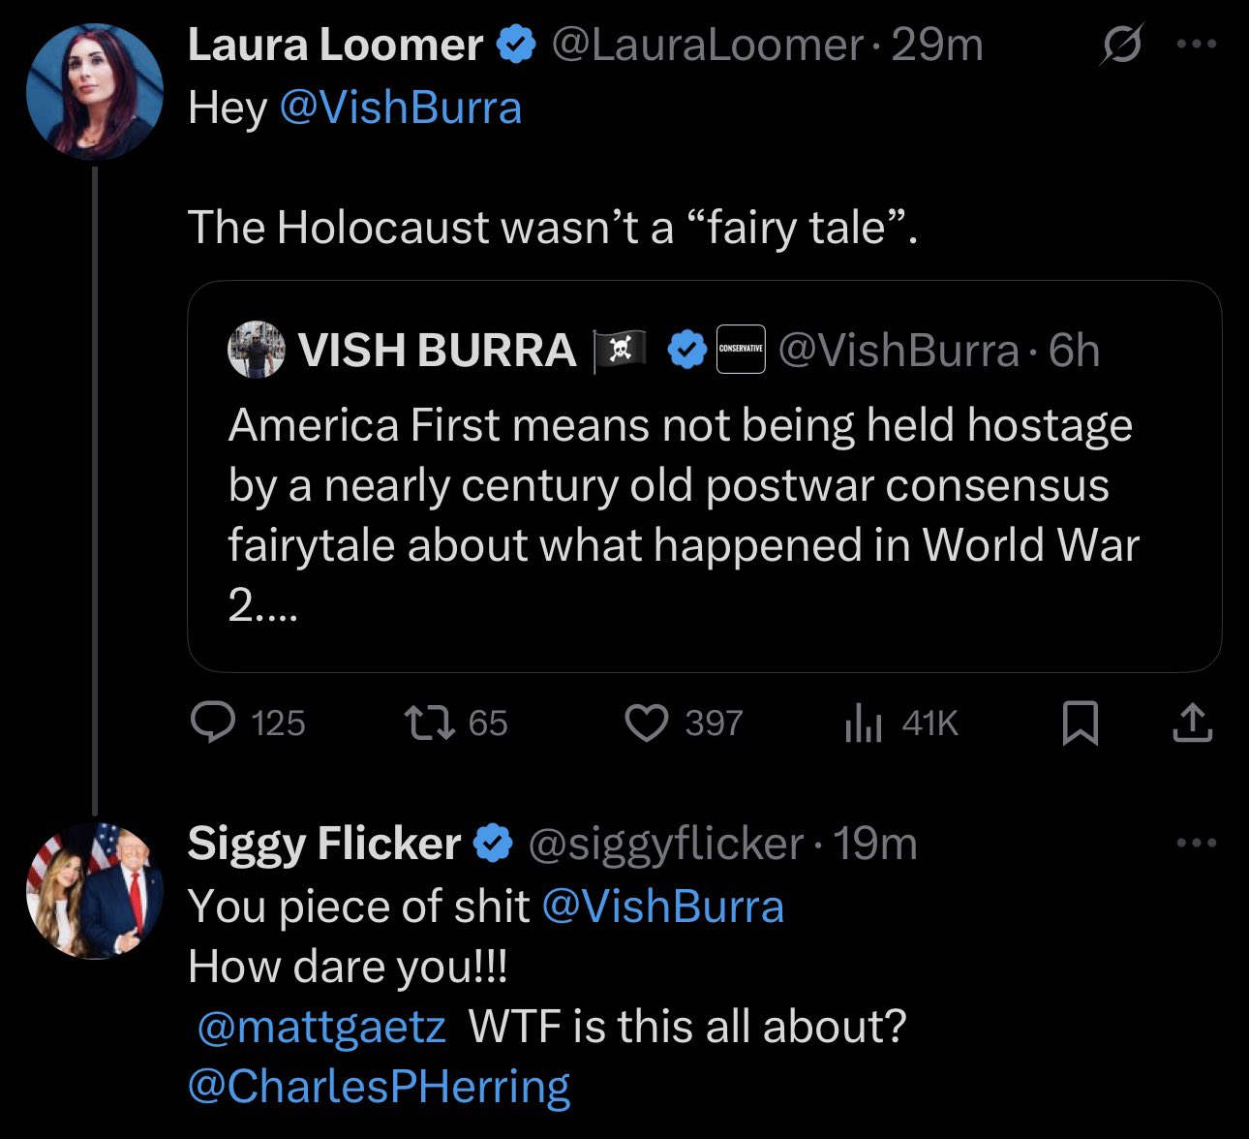This screenshot has width=1249, height=1139.
Task: Click the @mattgaetz mention link
Action: pyautogui.click(x=321, y=1027)
